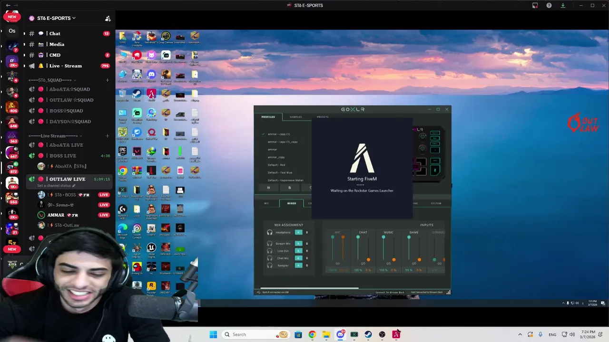Open server icon with 553 badge
The image size is (609, 342).
pos(12,198)
